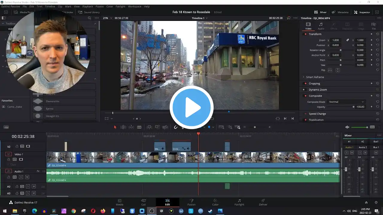Screen dimensions: 383x215
Task: Toggle the timeline Snapping magnet icon
Action: [176, 127]
